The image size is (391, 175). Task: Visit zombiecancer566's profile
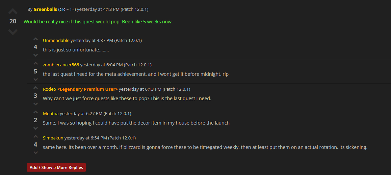pos(61,65)
